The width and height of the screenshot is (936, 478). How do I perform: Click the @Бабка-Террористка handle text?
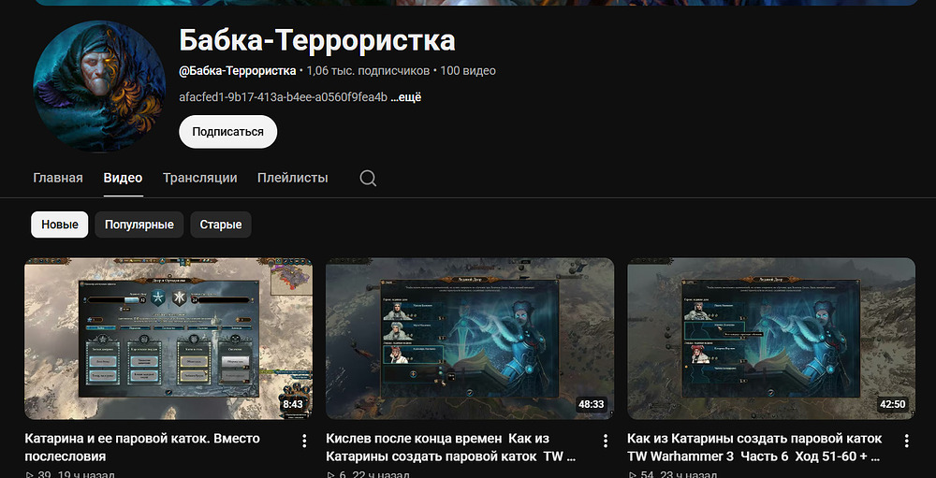(238, 71)
